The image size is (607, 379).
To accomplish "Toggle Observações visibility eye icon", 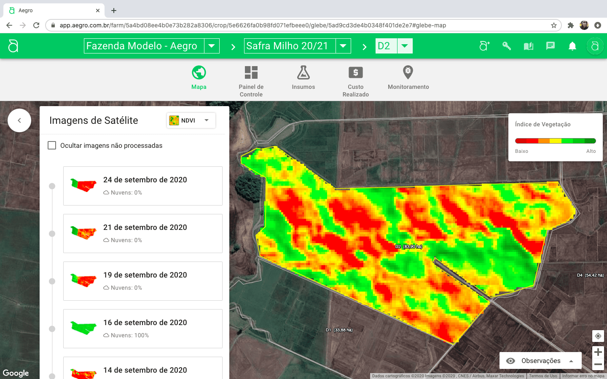I will click(510, 361).
